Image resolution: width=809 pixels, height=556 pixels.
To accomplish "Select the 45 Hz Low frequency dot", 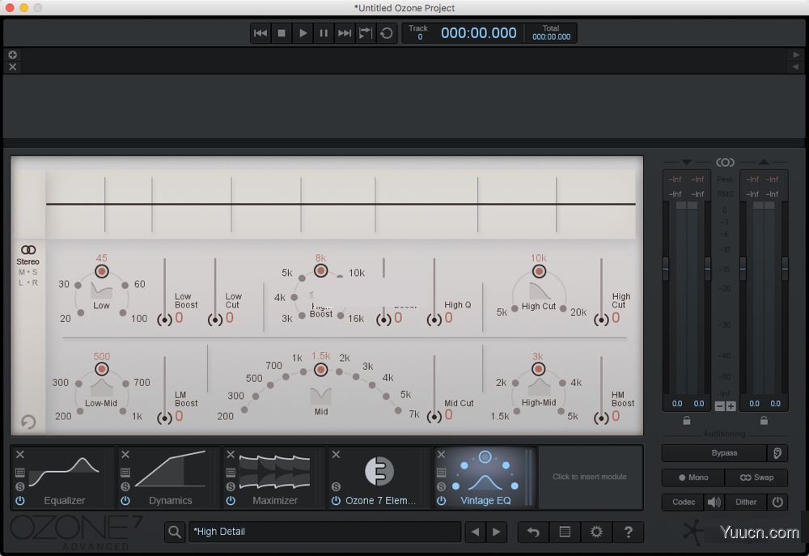I will click(102, 271).
